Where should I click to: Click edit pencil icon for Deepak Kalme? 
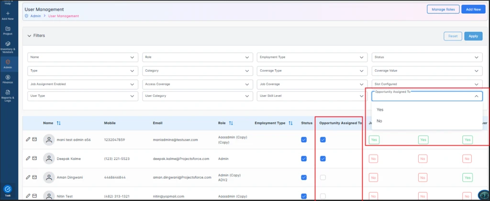tap(28, 158)
